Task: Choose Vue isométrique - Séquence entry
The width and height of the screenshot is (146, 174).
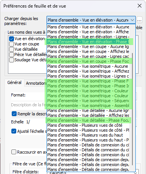Action: click(x=88, y=101)
